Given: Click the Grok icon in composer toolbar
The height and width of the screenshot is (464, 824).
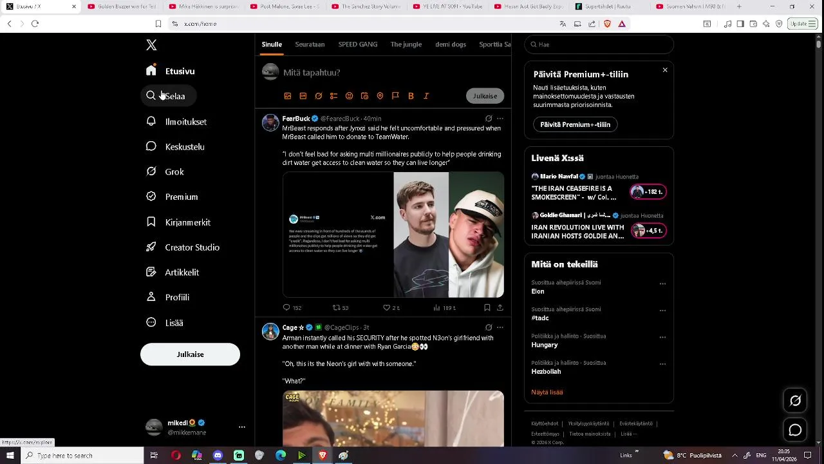Looking at the screenshot, I should 319,96.
